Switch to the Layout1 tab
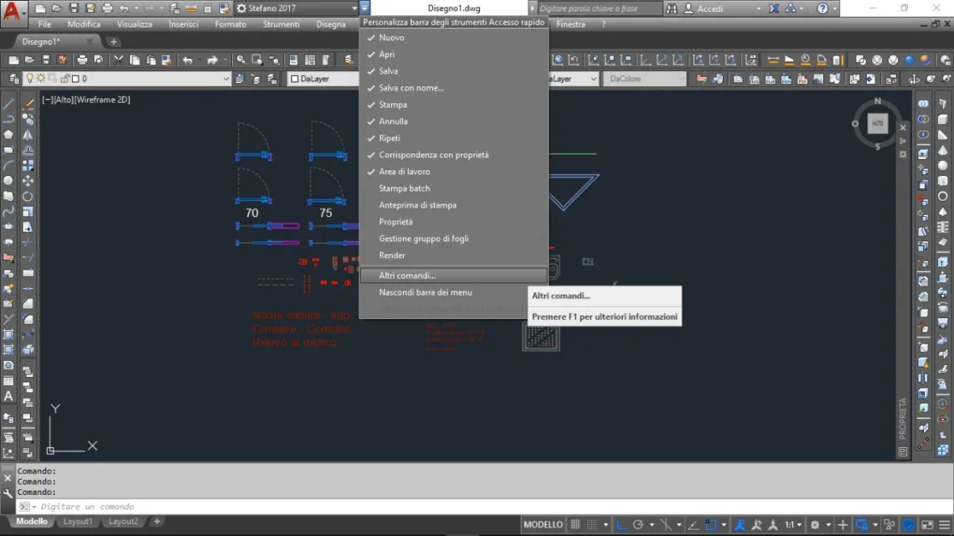 coord(78,522)
